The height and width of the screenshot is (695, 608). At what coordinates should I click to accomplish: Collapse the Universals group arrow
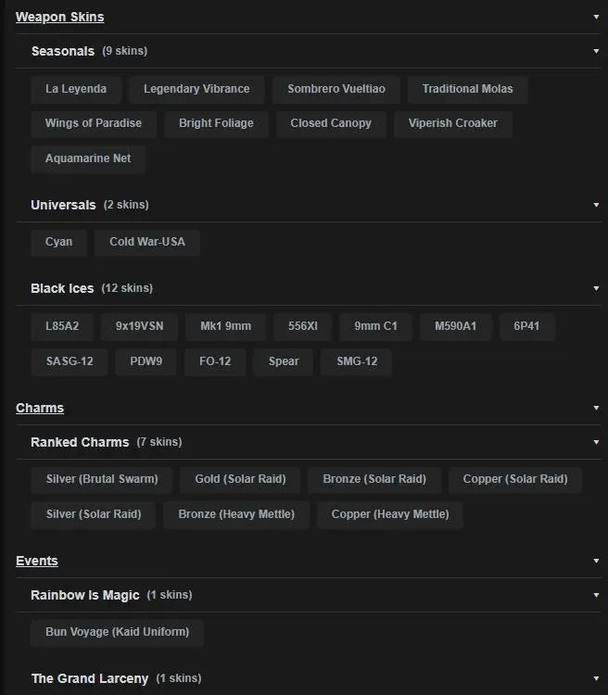[596, 205]
